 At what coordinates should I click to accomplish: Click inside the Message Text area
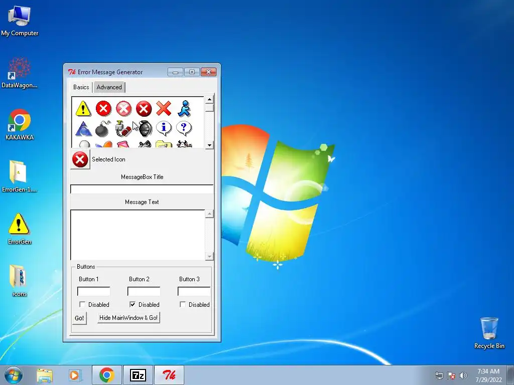click(x=138, y=235)
